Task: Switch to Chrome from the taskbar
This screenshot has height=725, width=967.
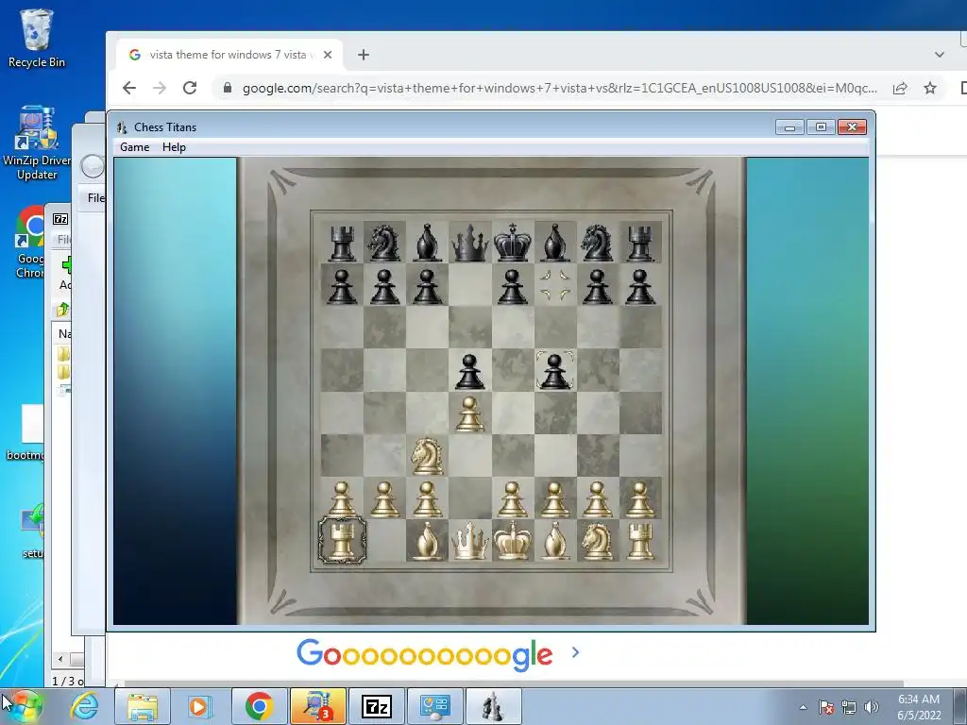Action: tap(260, 706)
